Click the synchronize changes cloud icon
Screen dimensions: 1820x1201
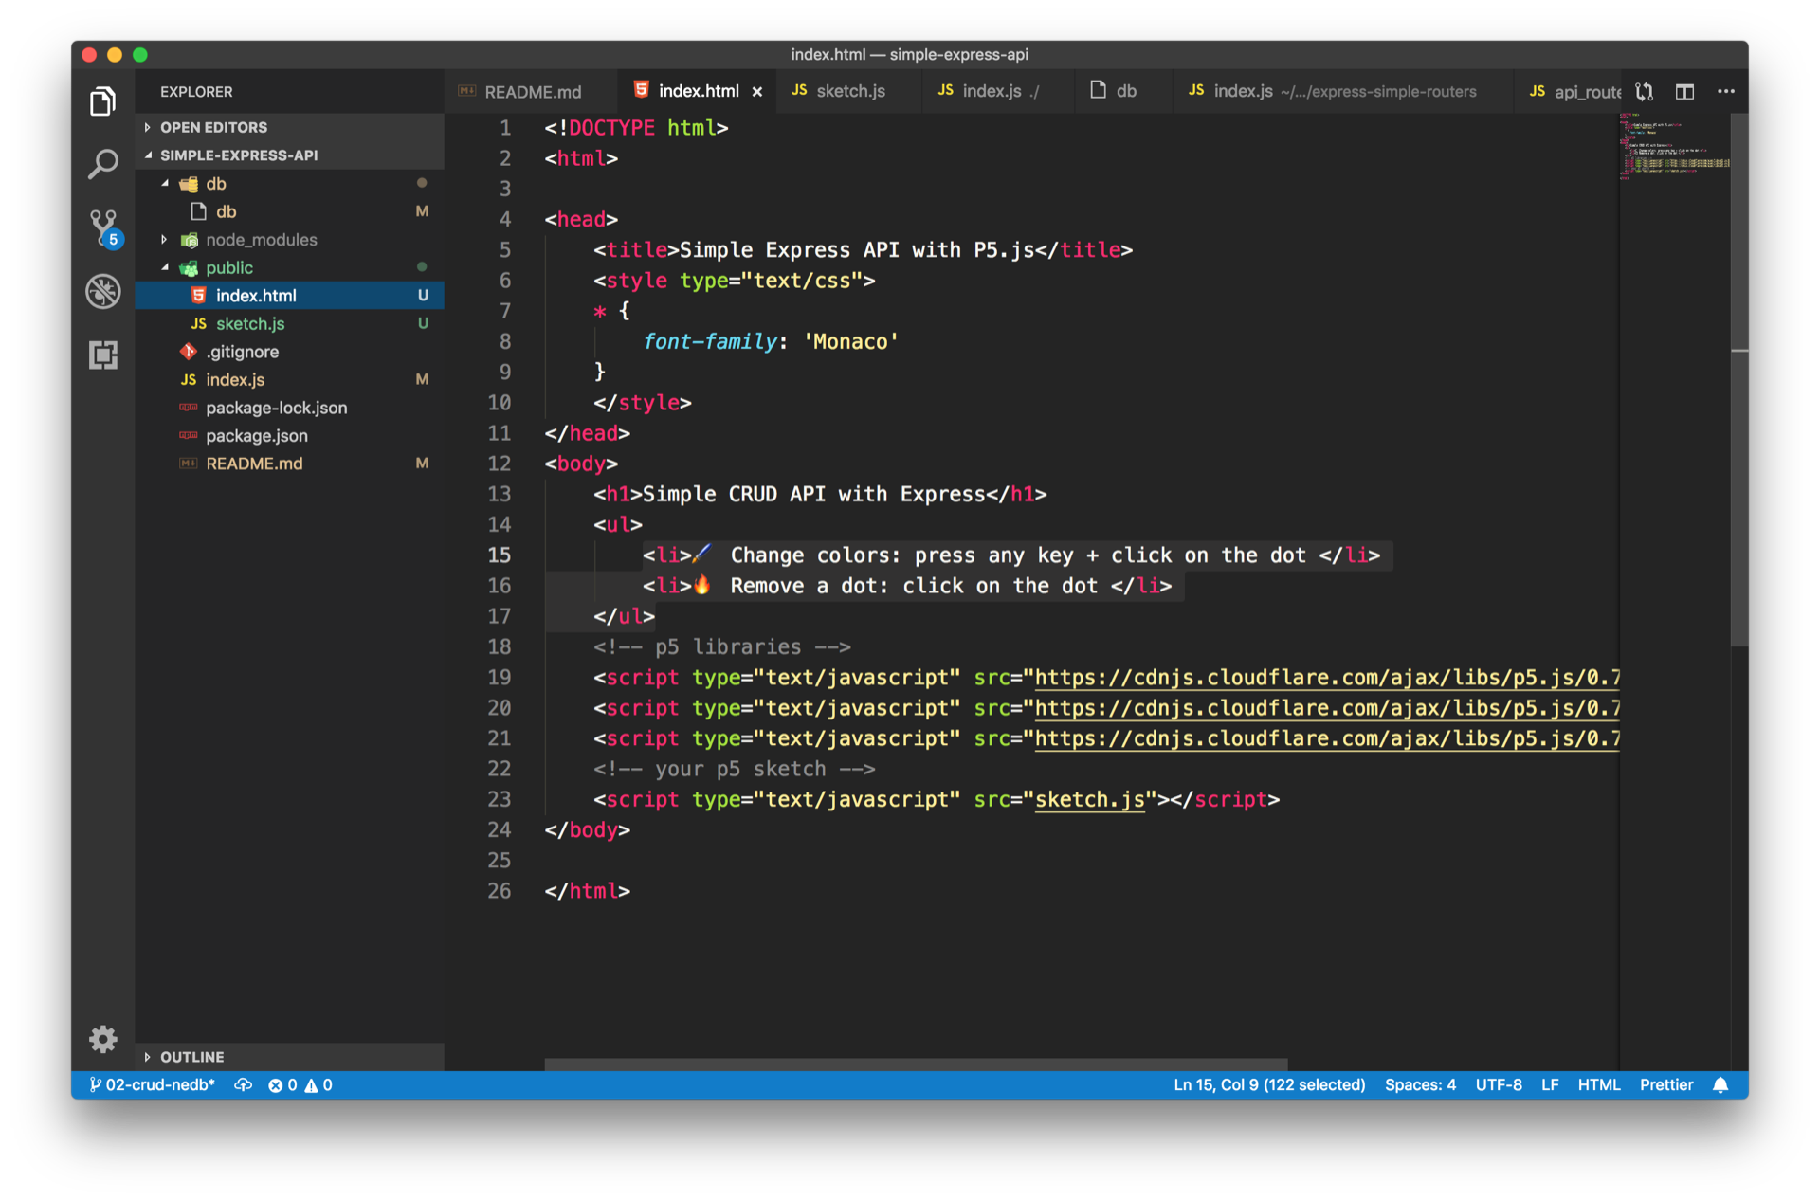point(243,1084)
